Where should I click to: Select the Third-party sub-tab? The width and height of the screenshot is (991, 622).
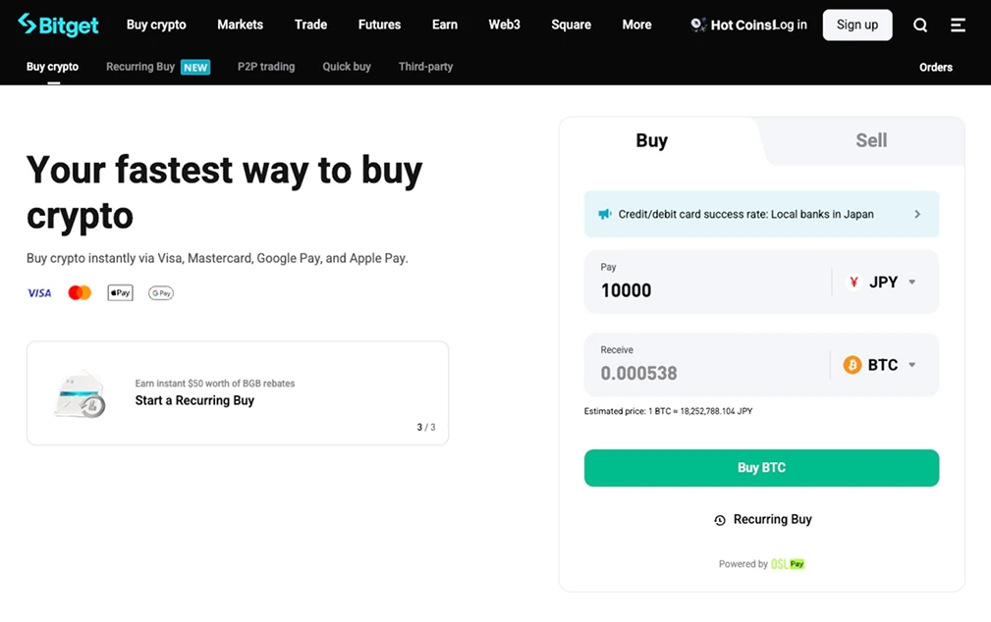point(425,67)
